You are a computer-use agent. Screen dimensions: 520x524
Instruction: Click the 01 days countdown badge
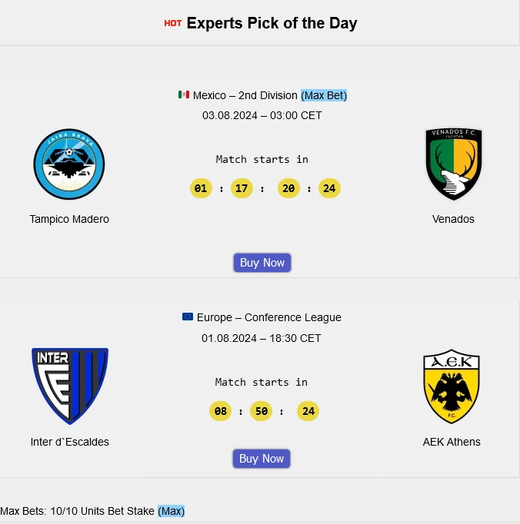[202, 188]
